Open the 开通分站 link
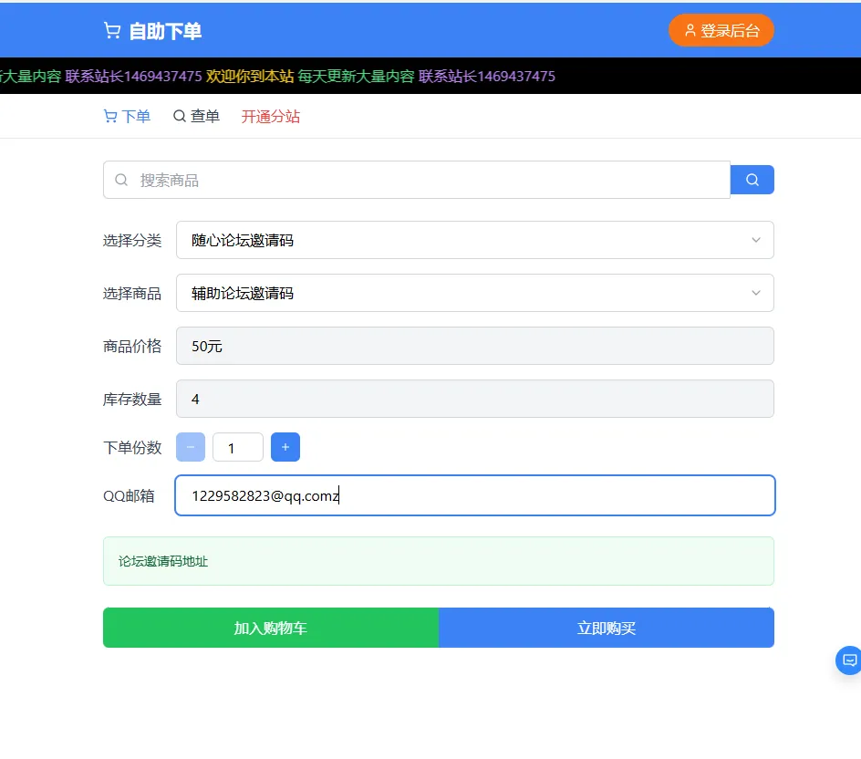Screen dimensions: 861x759 [270, 117]
